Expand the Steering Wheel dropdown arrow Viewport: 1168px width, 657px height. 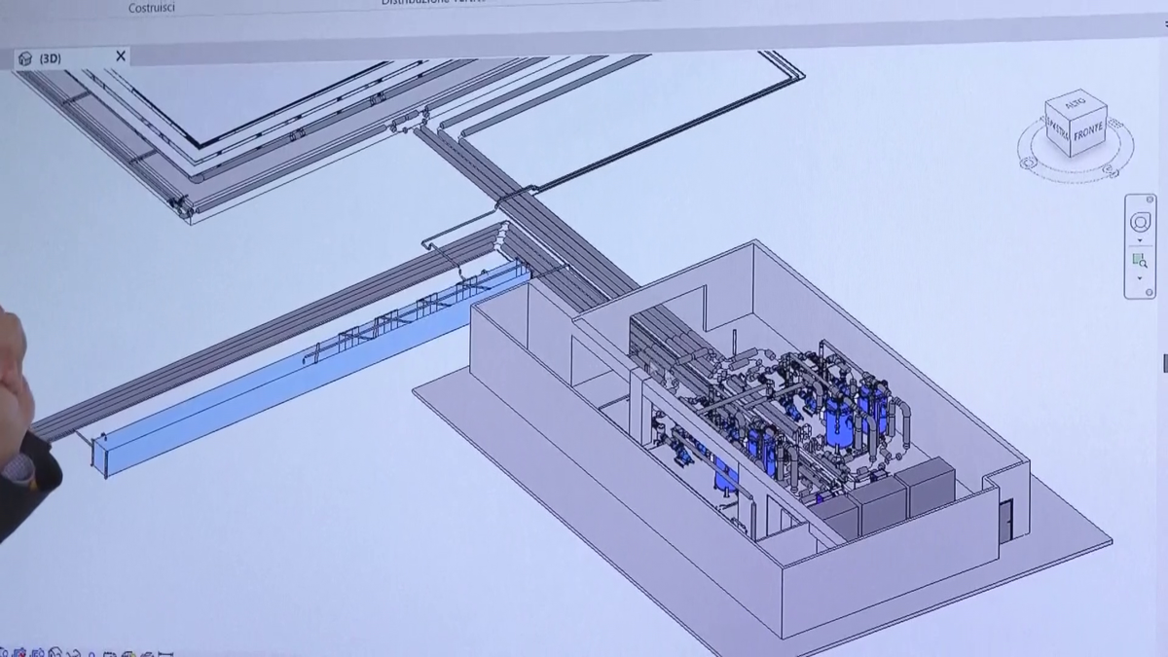pos(1140,242)
